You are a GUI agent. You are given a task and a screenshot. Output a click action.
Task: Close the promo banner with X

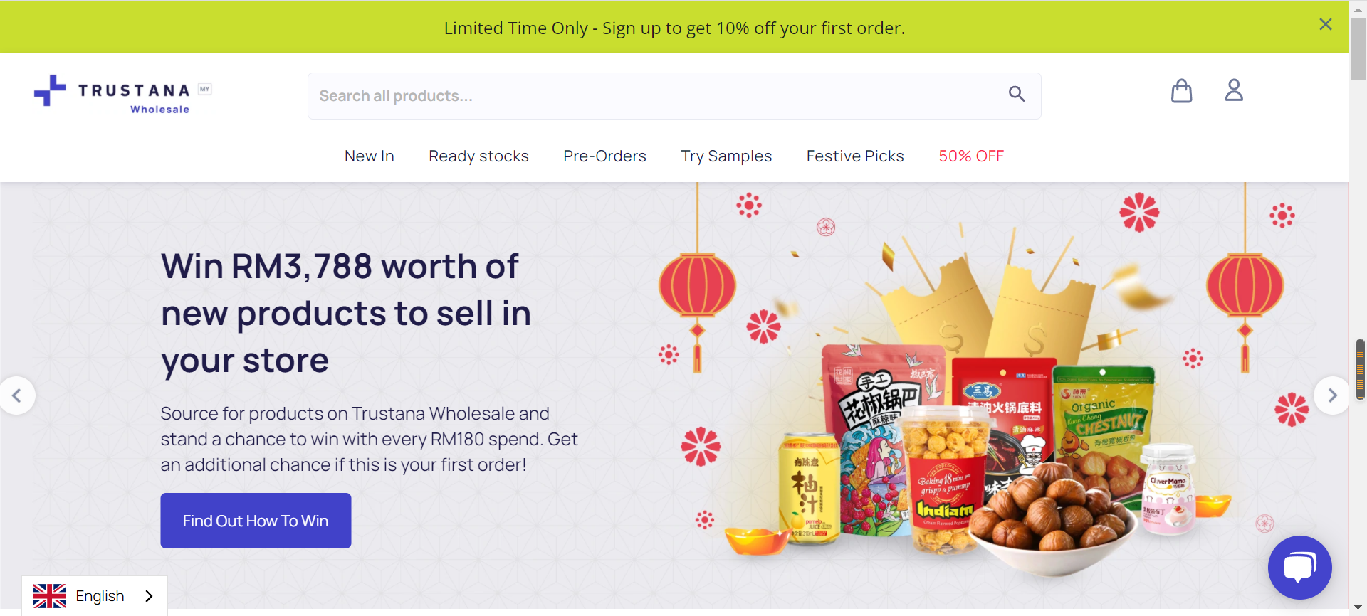1325,25
